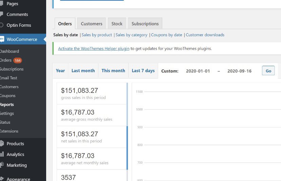Click Activate the WooThemes Helper plugin link
The image size is (281, 181).
click(x=94, y=48)
